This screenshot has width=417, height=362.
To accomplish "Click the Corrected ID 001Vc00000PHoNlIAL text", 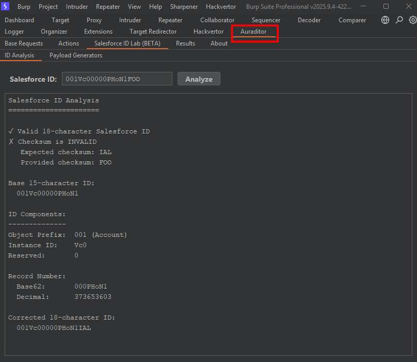I will (54, 328).
